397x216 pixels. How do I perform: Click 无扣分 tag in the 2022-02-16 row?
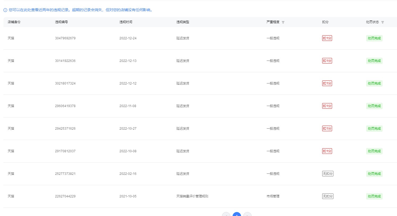(x=328, y=174)
